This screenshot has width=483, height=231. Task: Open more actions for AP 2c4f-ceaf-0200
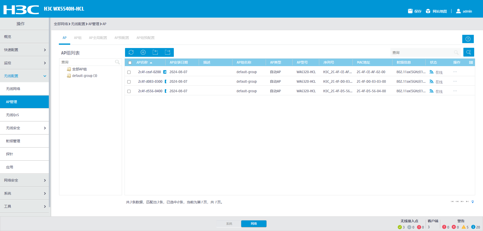pos(455,72)
